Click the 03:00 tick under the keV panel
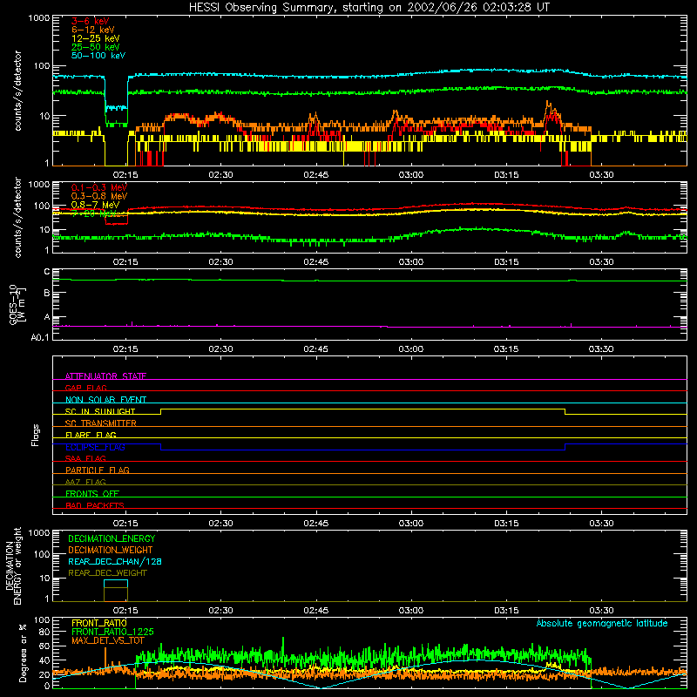Screen dimensions: 697x697 coord(410,175)
